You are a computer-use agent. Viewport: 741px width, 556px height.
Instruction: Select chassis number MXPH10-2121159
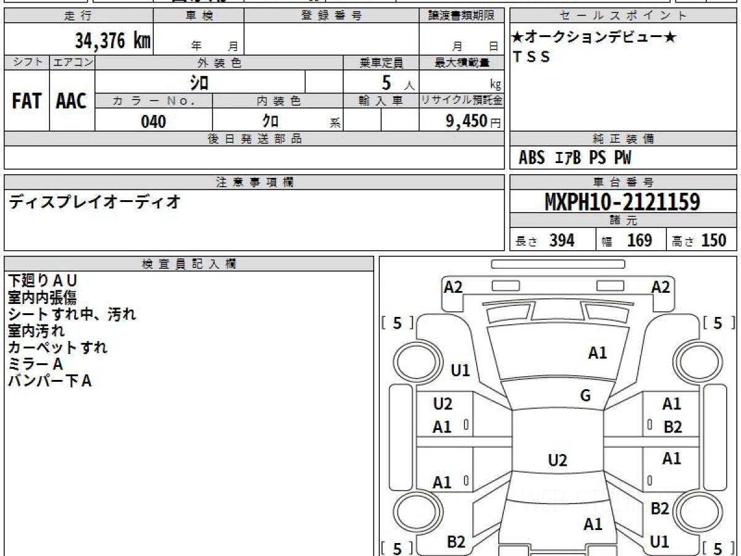coord(622,201)
